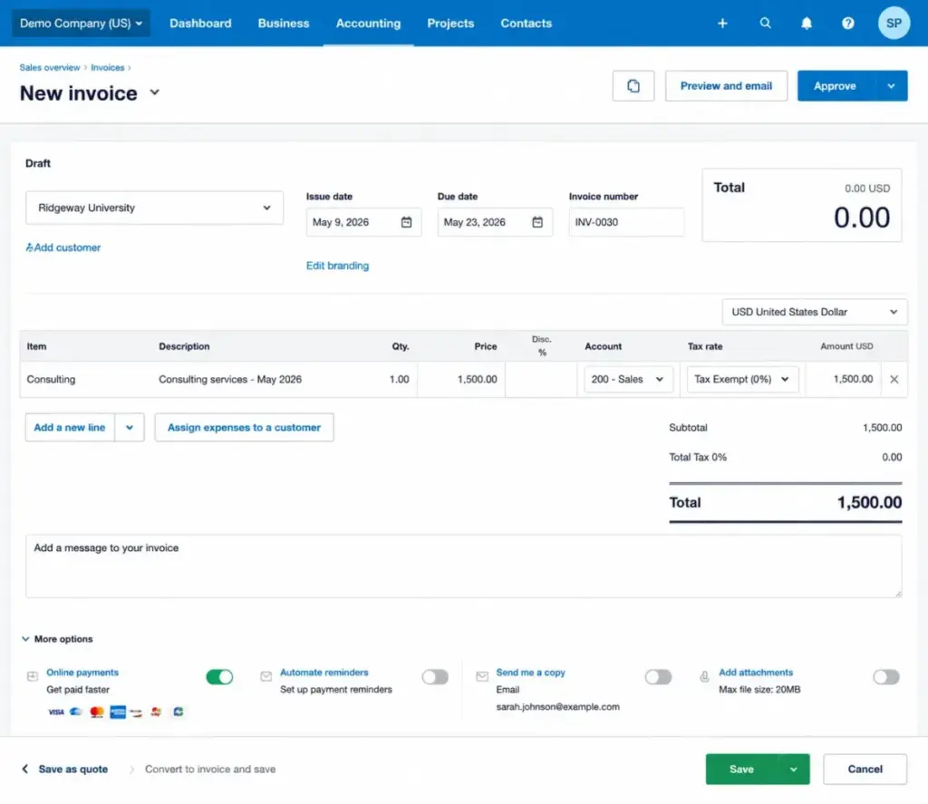Screen dimensions: 928x804
Task: Enable Automate reminders switch
Action: pos(435,677)
